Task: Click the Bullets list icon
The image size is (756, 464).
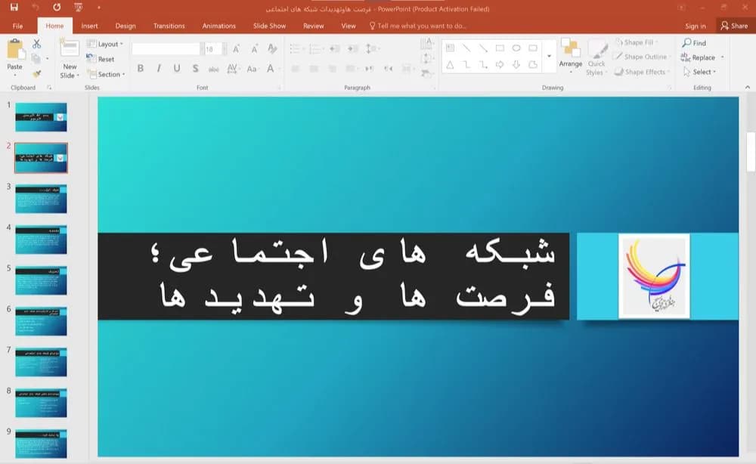Action: pos(296,48)
